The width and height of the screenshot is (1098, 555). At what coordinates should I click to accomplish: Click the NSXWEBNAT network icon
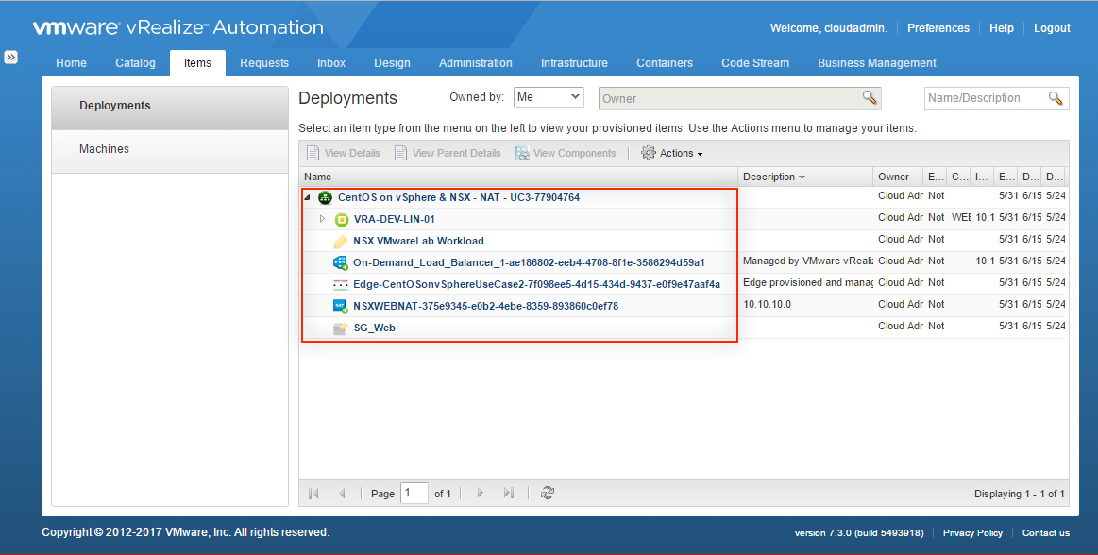(x=341, y=306)
